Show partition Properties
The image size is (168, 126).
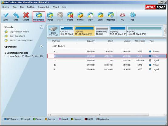110,16
